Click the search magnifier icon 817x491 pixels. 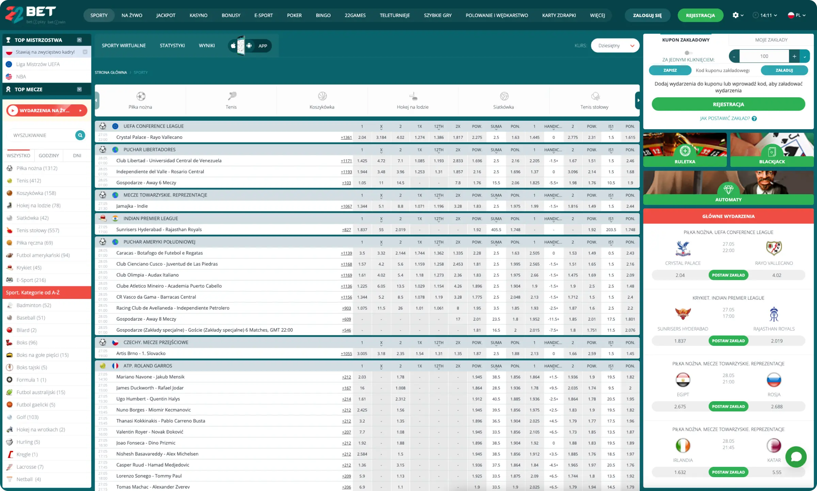click(80, 135)
